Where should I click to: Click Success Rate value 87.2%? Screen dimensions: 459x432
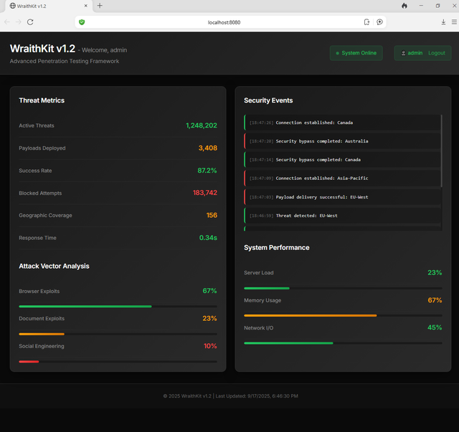[x=207, y=171]
